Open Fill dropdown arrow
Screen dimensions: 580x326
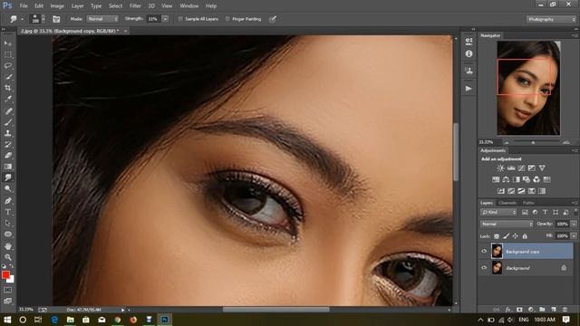[574, 235]
